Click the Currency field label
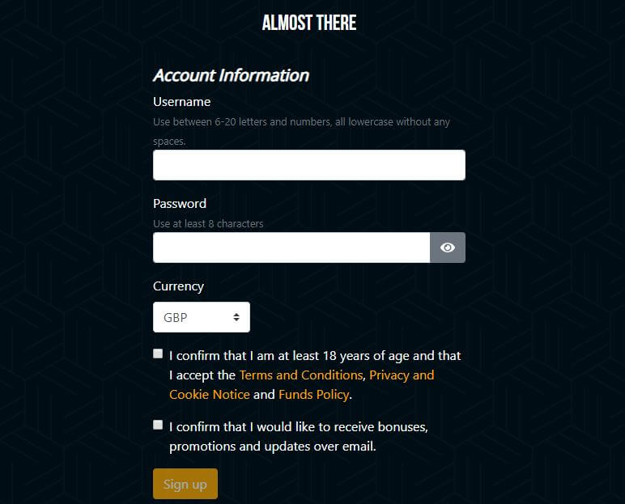Image resolution: width=625 pixels, height=504 pixels. [x=179, y=286]
